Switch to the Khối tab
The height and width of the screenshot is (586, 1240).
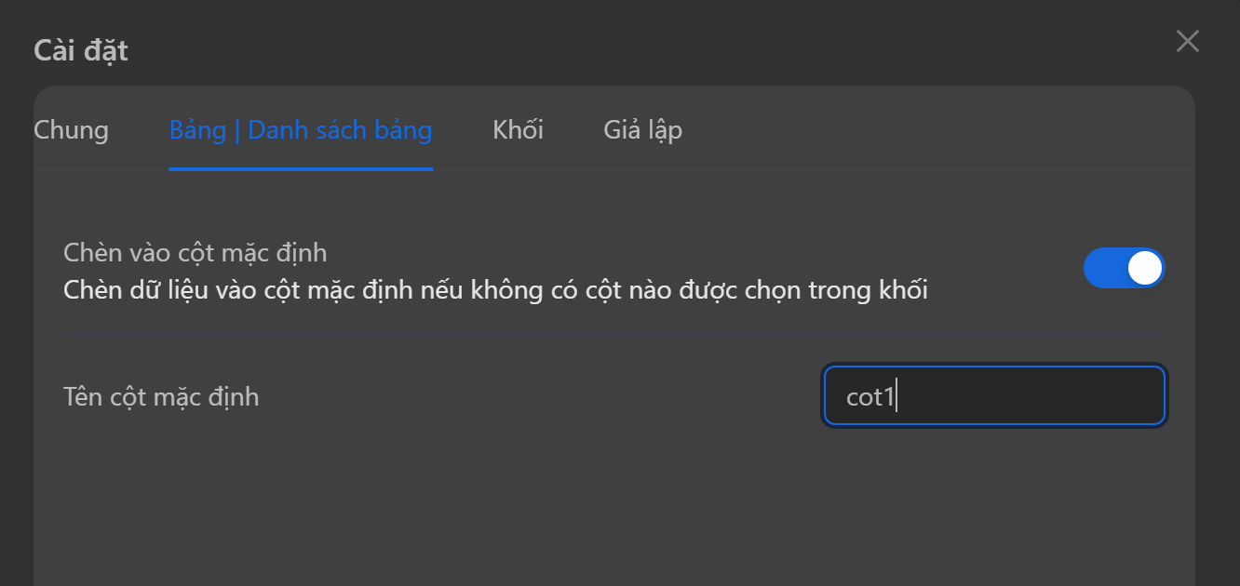pyautogui.click(x=518, y=130)
